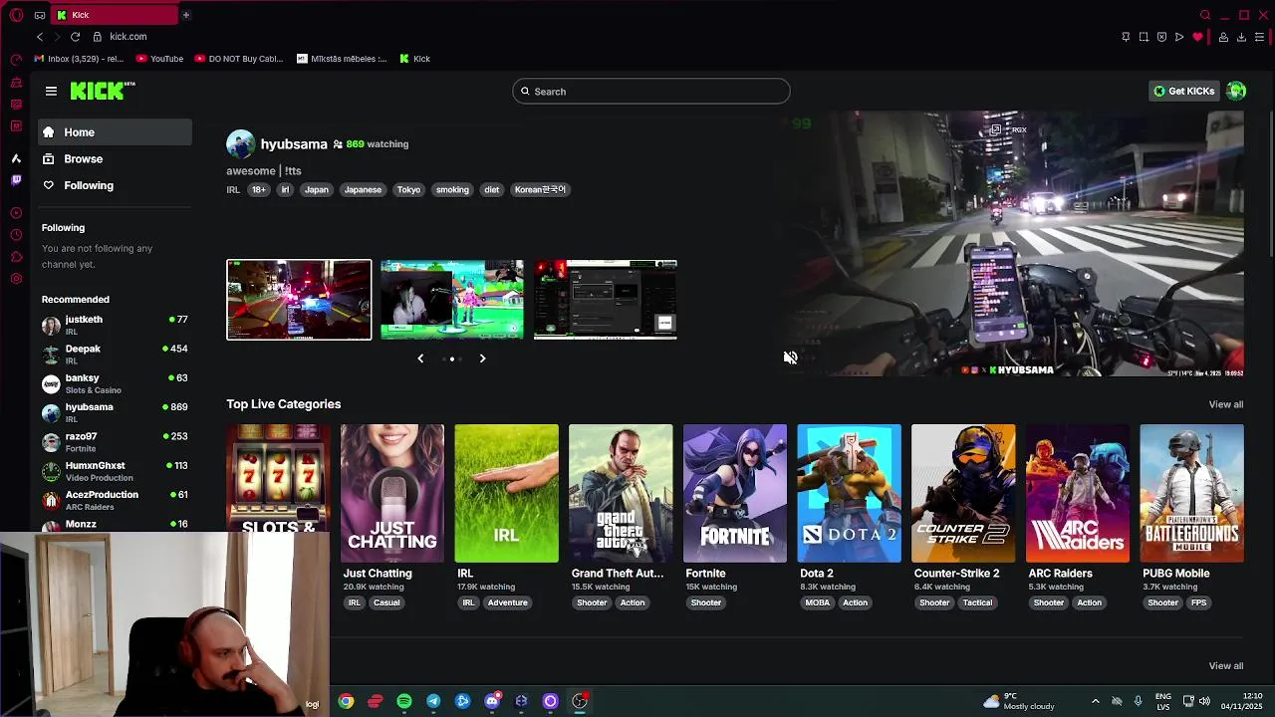The height and width of the screenshot is (717, 1275).
Task: Click the Tokyo tag
Action: point(408,189)
